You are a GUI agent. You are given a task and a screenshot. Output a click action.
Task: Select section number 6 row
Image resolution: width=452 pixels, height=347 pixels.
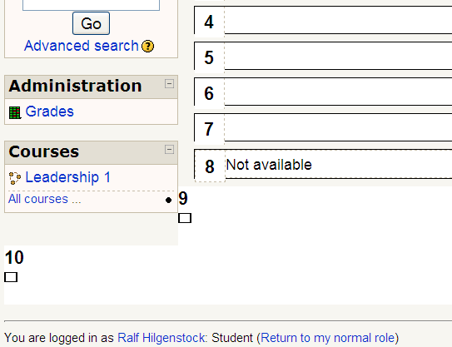coord(323,92)
